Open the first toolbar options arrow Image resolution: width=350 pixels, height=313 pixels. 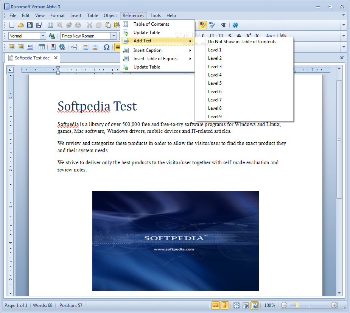pyautogui.click(x=344, y=25)
